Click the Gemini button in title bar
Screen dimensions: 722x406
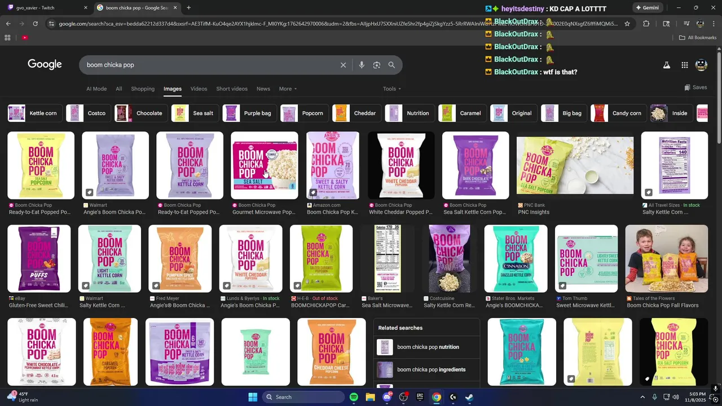(x=648, y=8)
